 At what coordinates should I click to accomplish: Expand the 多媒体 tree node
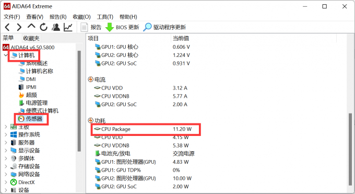point(6,158)
